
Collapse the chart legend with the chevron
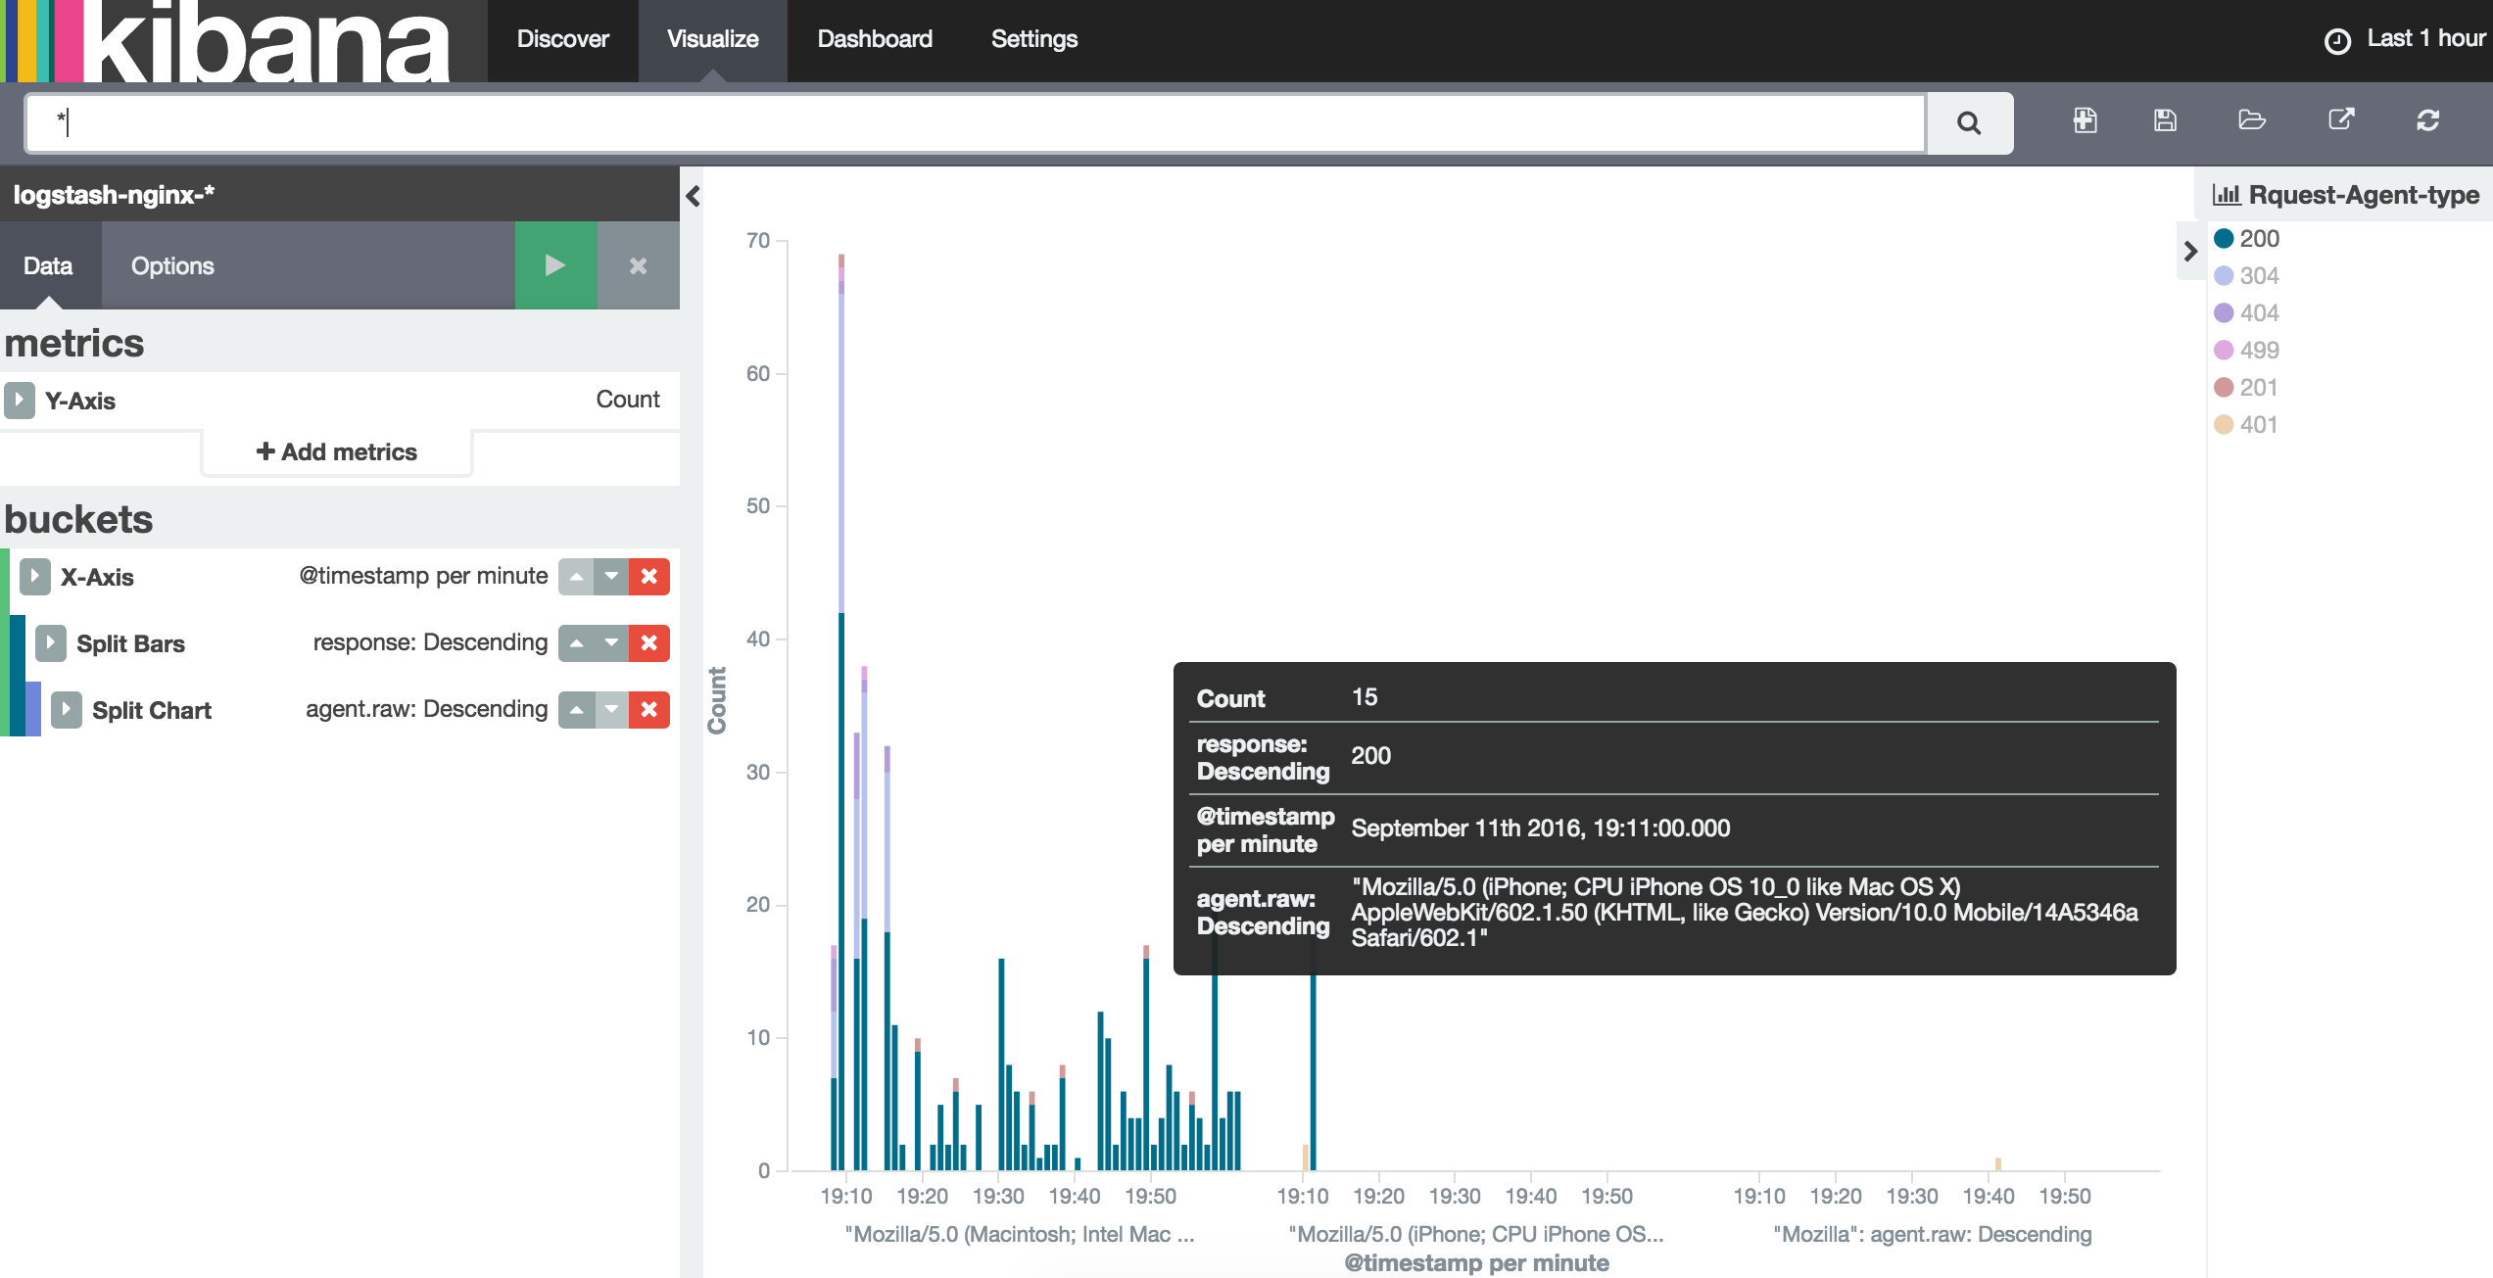tap(2190, 252)
